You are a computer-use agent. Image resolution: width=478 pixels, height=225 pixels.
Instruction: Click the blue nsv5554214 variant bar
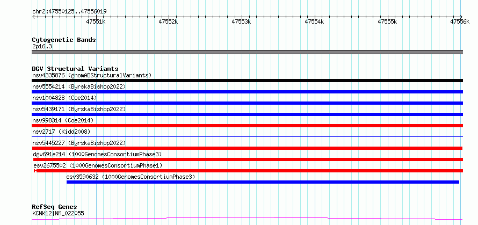click(247, 92)
